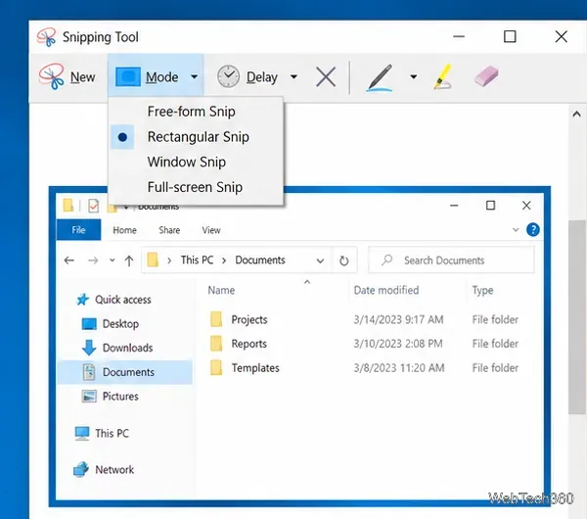The width and height of the screenshot is (587, 519).
Task: Click the Up arrow in Explorer
Action: click(x=129, y=260)
